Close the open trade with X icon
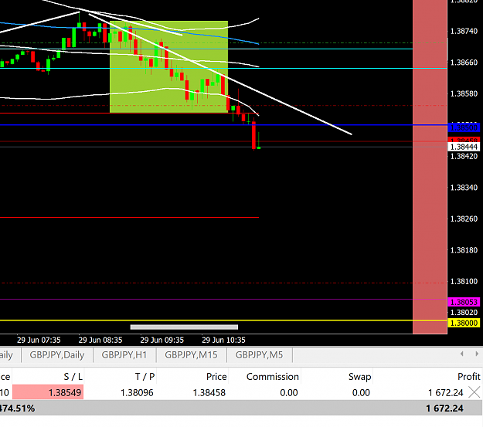The height and width of the screenshot is (427, 483). [x=474, y=392]
